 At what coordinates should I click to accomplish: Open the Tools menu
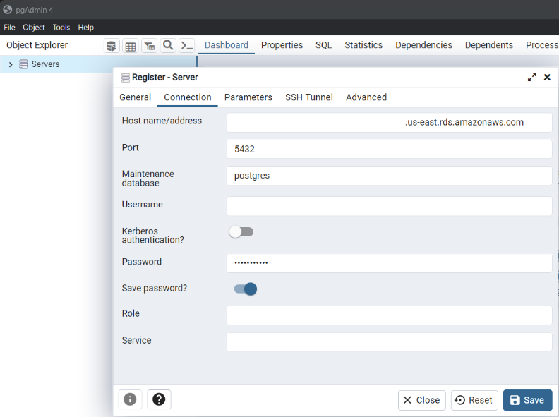coord(61,28)
